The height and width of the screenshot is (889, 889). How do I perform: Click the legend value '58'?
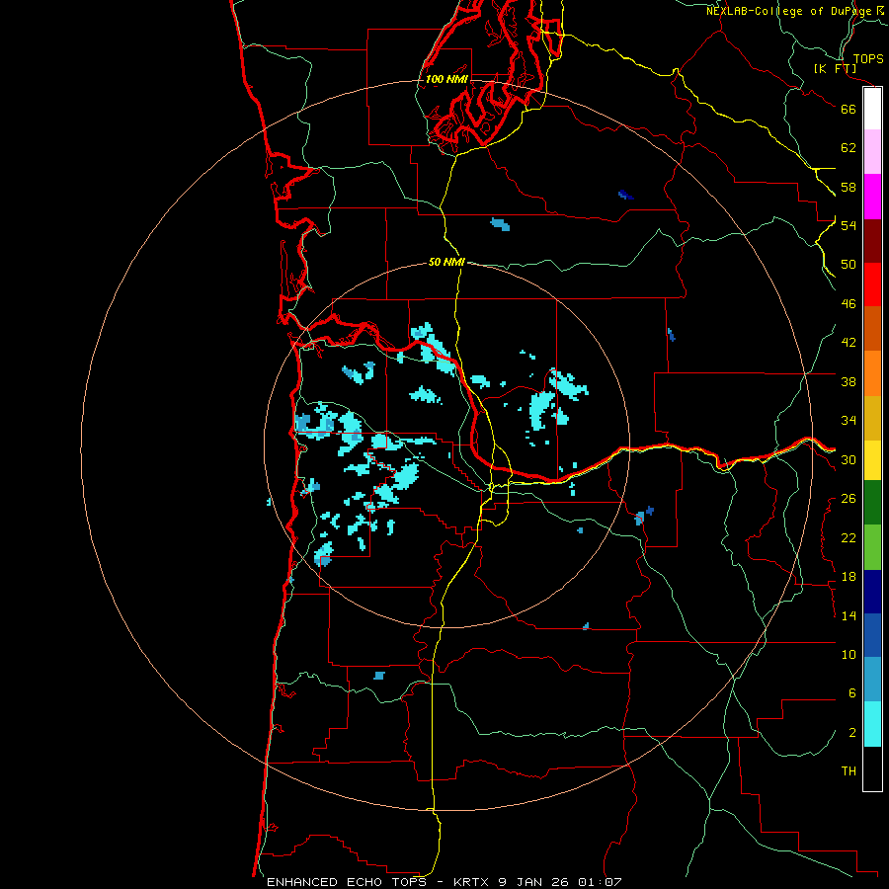click(x=849, y=187)
